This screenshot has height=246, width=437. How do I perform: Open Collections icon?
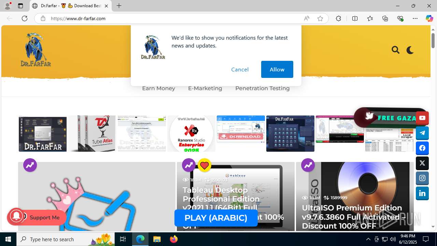point(385,18)
